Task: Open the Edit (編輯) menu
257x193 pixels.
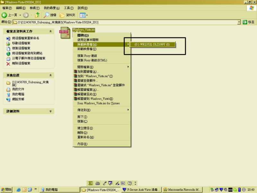Action: [21, 8]
